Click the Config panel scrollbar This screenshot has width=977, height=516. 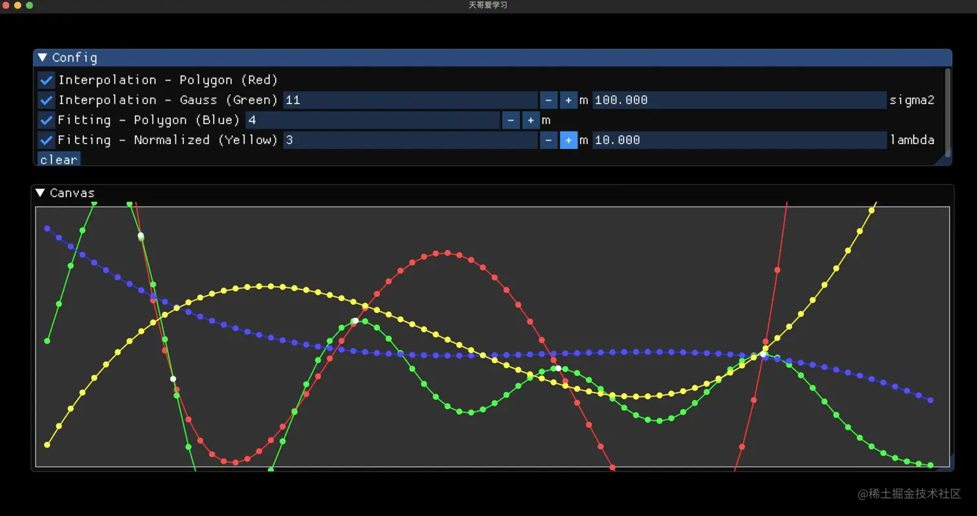(948, 113)
